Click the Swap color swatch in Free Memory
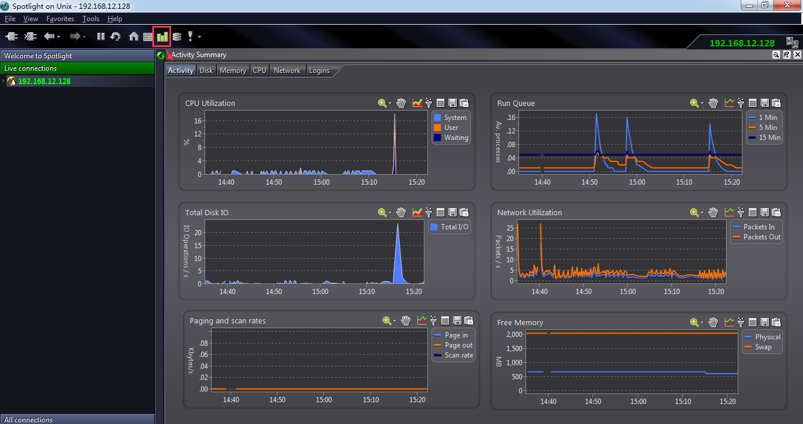803x424 pixels. point(748,347)
